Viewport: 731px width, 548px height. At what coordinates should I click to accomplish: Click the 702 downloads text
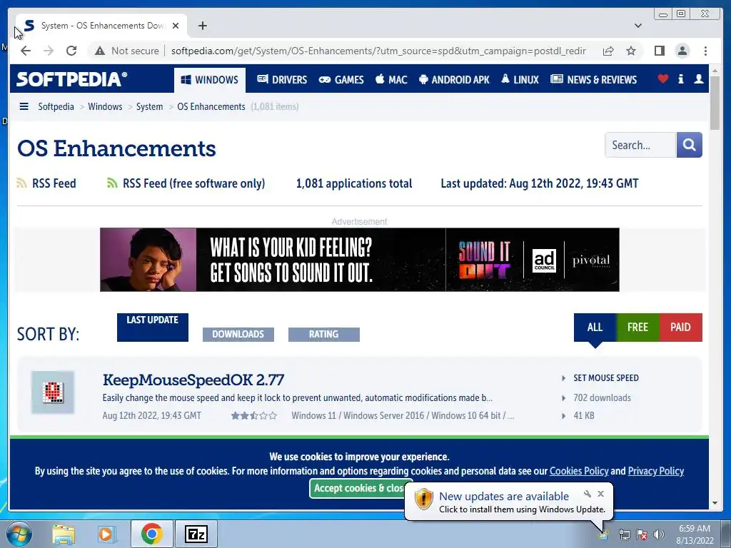[x=602, y=398]
